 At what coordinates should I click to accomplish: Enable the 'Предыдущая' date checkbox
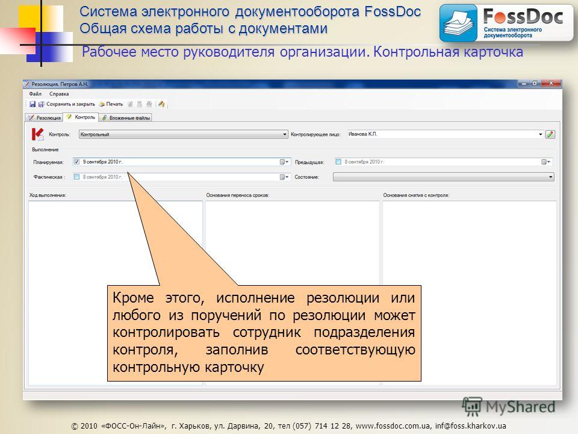[x=338, y=162]
